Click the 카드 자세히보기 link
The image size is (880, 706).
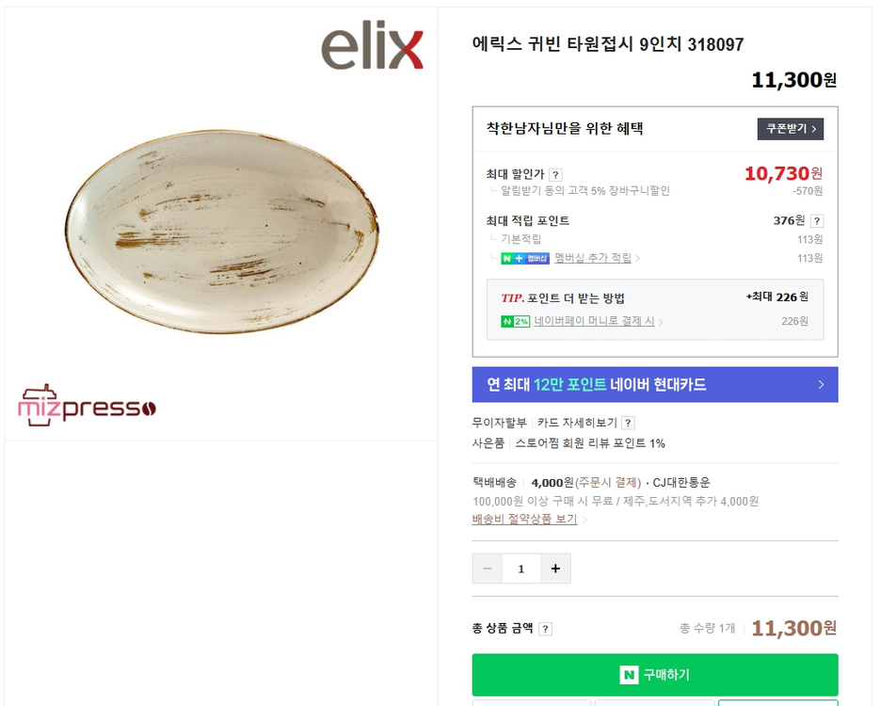pos(577,424)
